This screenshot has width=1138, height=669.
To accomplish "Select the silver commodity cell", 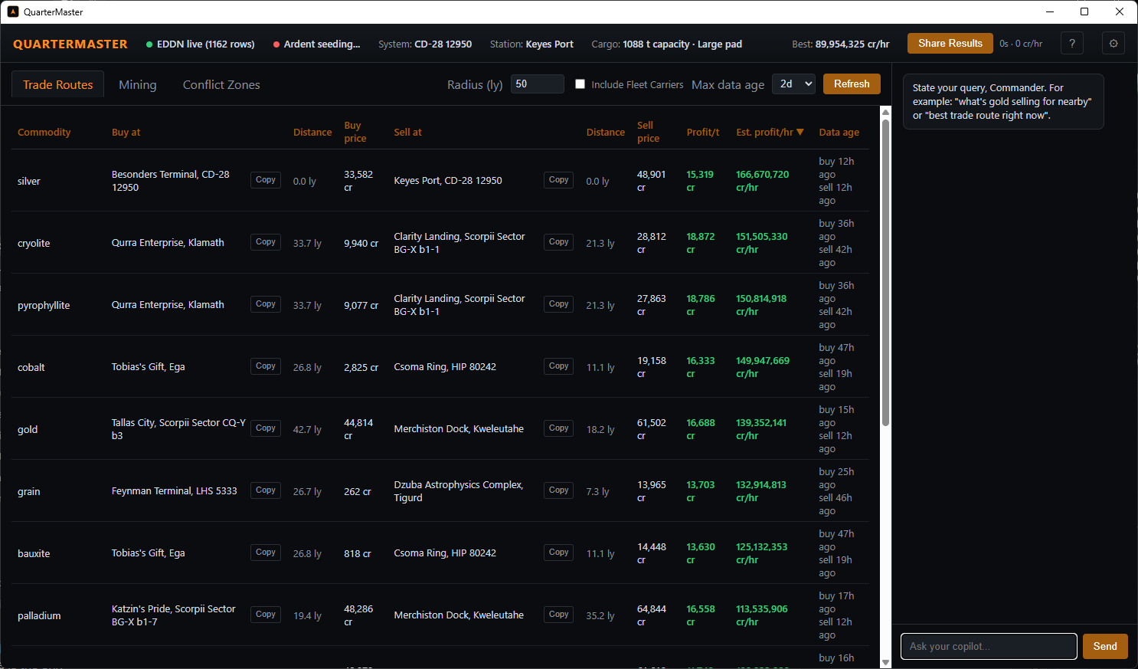I will [x=29, y=181].
